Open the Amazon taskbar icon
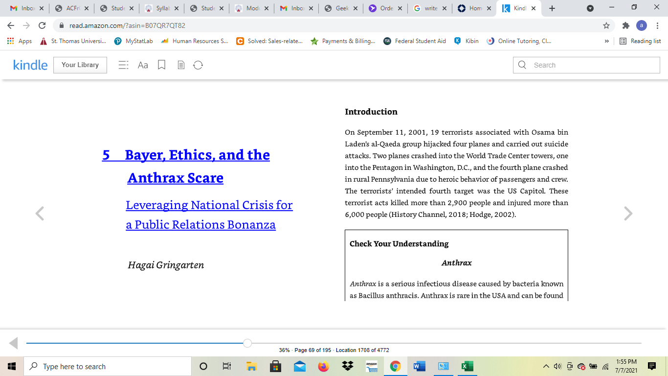668x376 pixels. pyautogui.click(x=371, y=366)
